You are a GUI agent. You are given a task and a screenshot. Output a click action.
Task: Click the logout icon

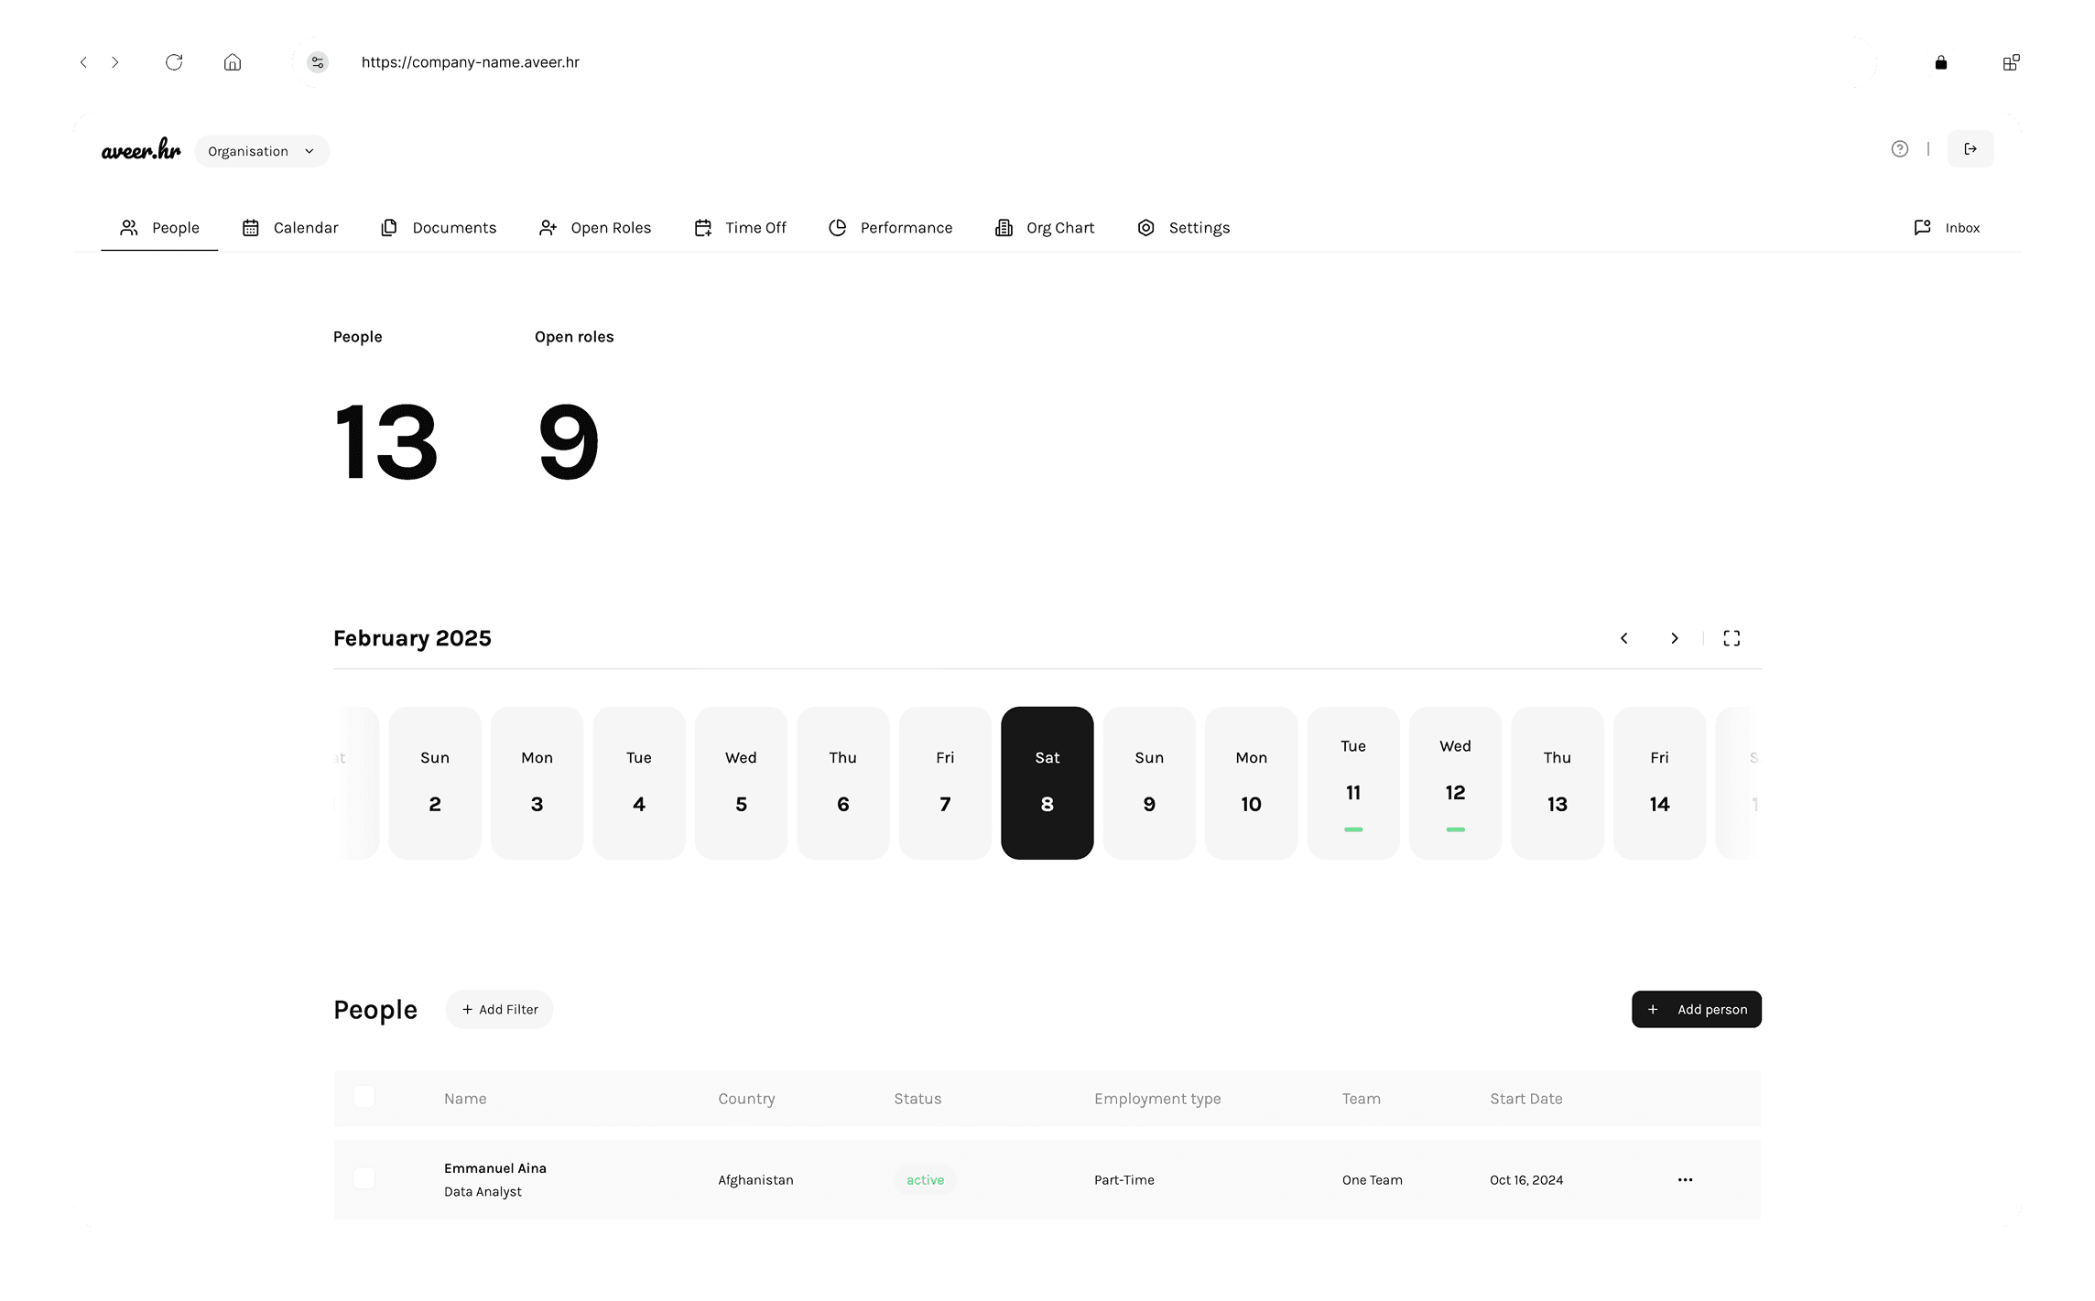[x=1970, y=148]
